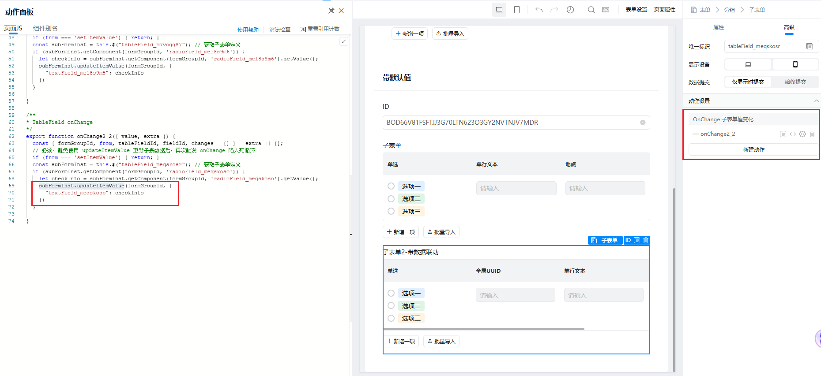Click 新建动作 button
Viewport: 821px width, 376px height.
click(x=753, y=150)
